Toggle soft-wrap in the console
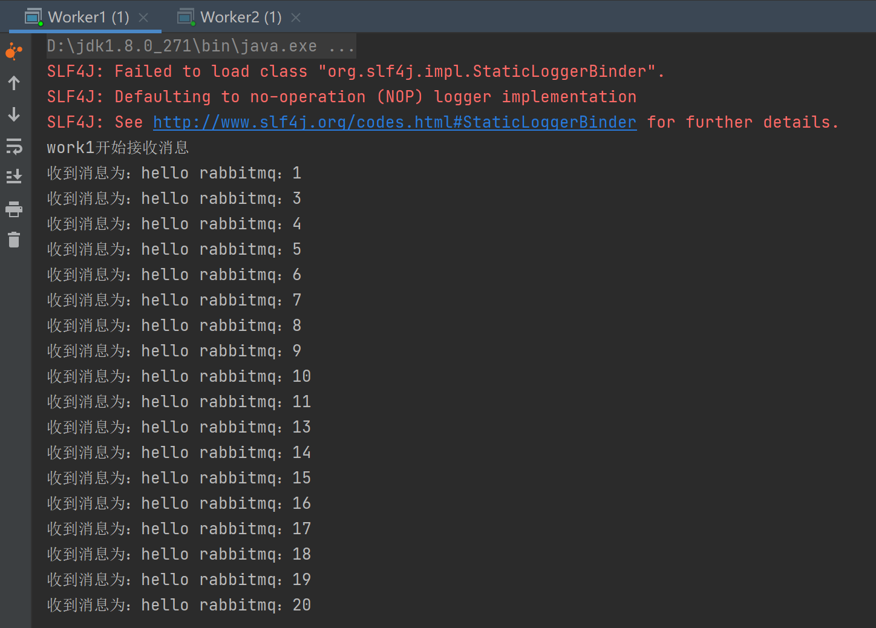 coord(14,146)
